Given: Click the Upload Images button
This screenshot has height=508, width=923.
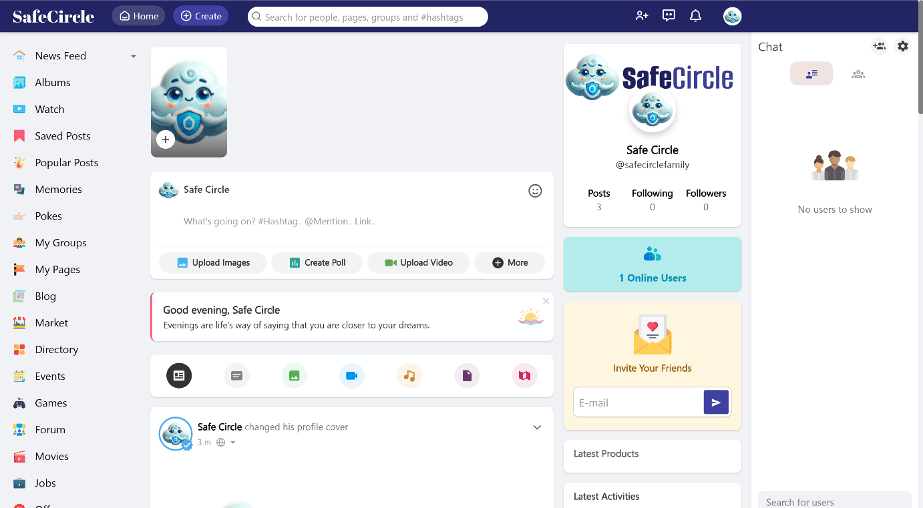Looking at the screenshot, I should coord(213,263).
